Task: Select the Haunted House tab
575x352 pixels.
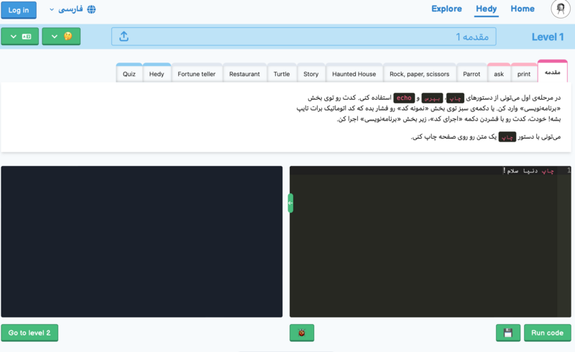Action: [354, 74]
